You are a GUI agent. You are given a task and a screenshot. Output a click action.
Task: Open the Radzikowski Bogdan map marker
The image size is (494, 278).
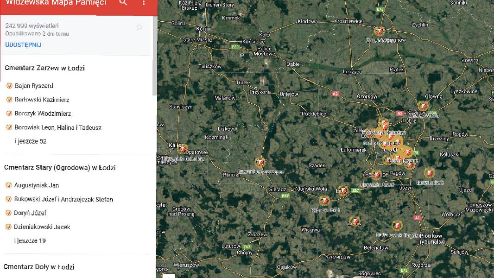click(x=397, y=226)
